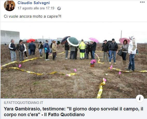Image resolution: width=147 pixels, height=119 pixels.
Task: Click the green umbrella in the article photo
Action: click(73, 42)
